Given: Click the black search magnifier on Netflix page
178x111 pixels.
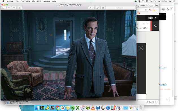Looking at the screenshot, I should (155, 26).
